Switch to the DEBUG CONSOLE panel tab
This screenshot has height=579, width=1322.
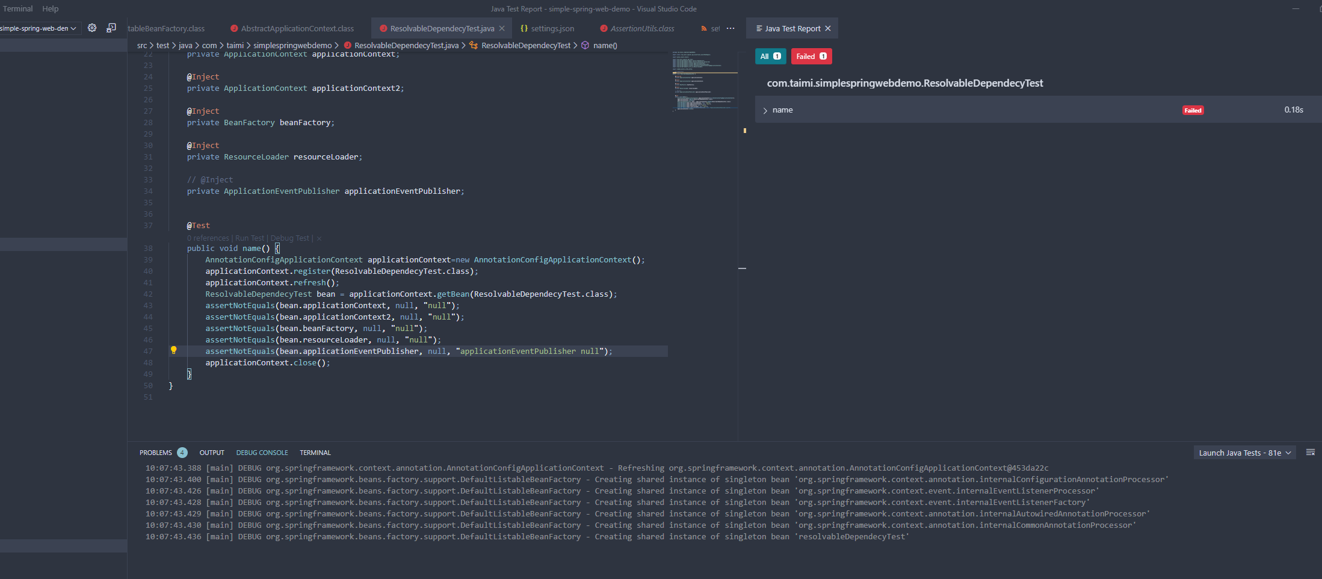click(x=262, y=452)
